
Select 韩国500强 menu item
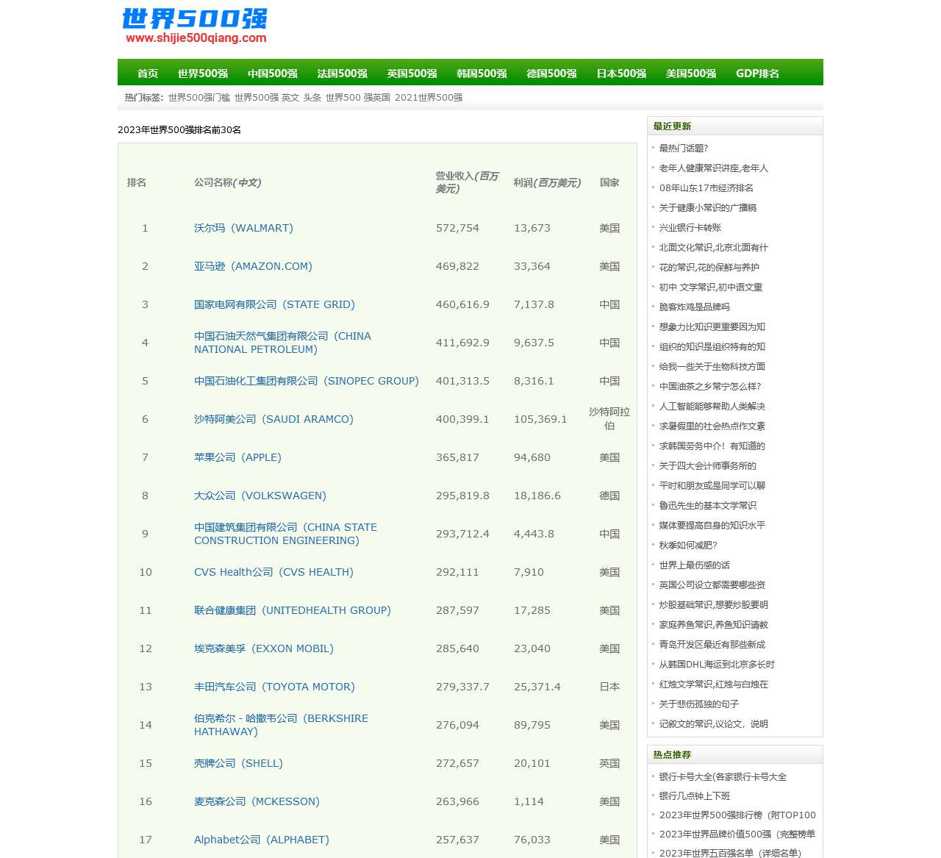point(482,74)
